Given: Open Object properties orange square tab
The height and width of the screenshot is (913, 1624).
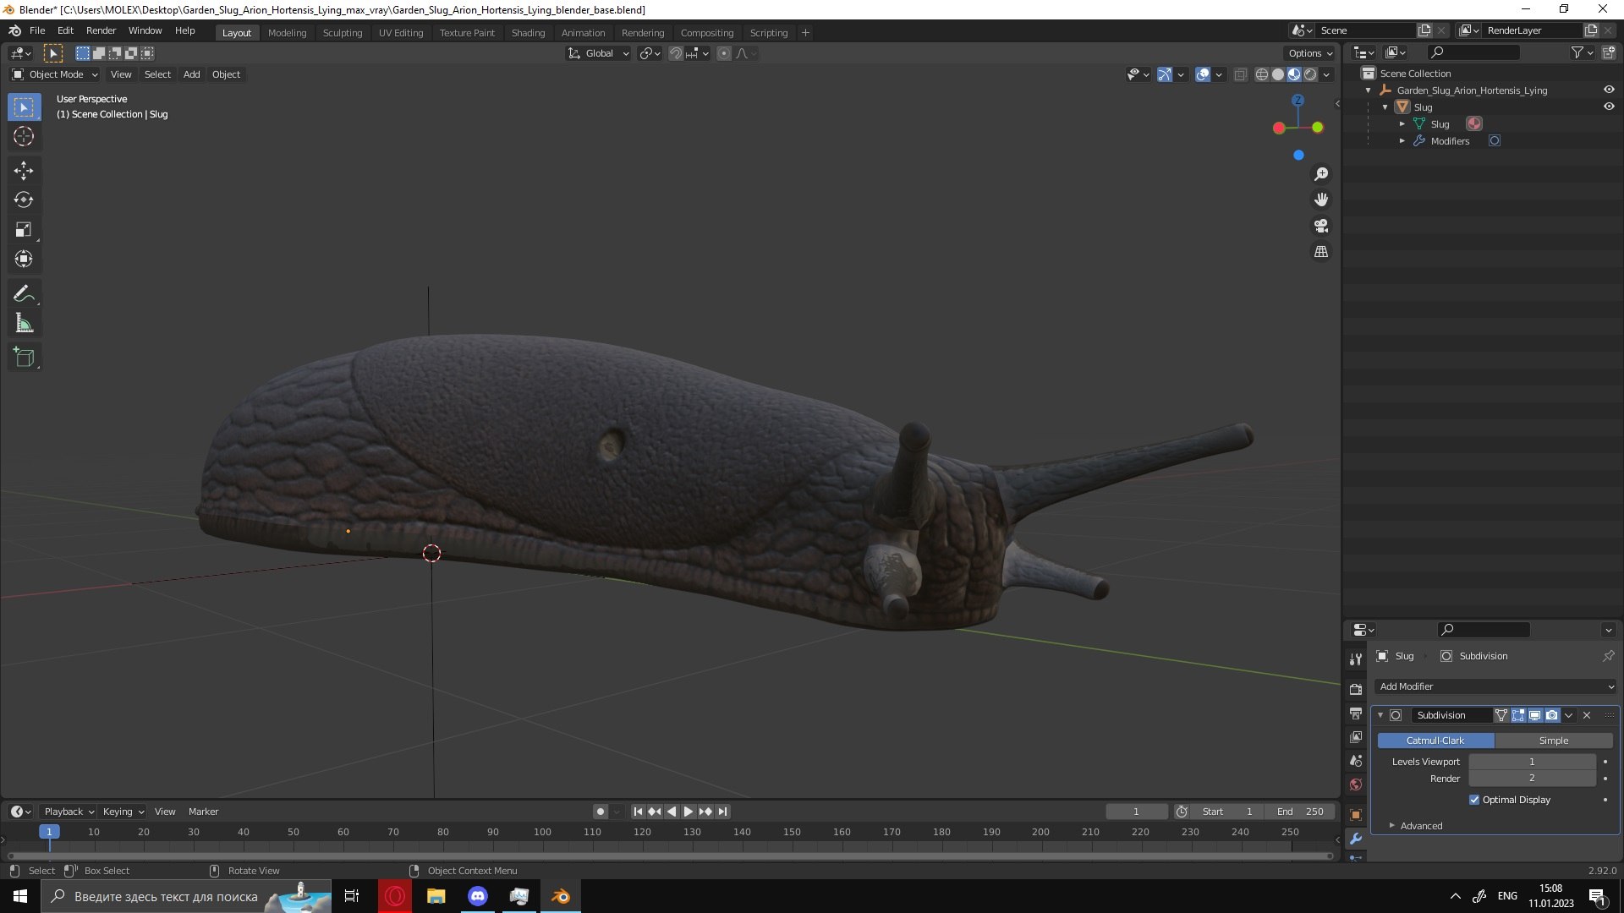Looking at the screenshot, I should [1356, 815].
